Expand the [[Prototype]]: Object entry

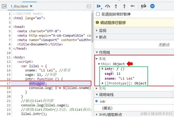pyautogui.click(x=103, y=83)
